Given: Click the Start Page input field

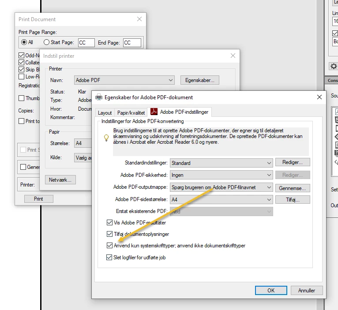Looking at the screenshot, I should coord(86,42).
